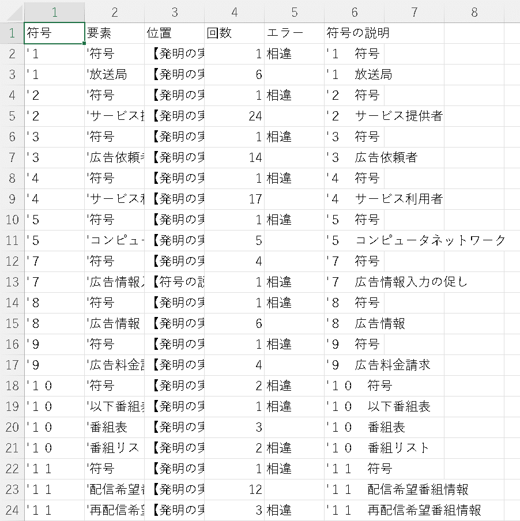Select column header 5

click(295, 12)
